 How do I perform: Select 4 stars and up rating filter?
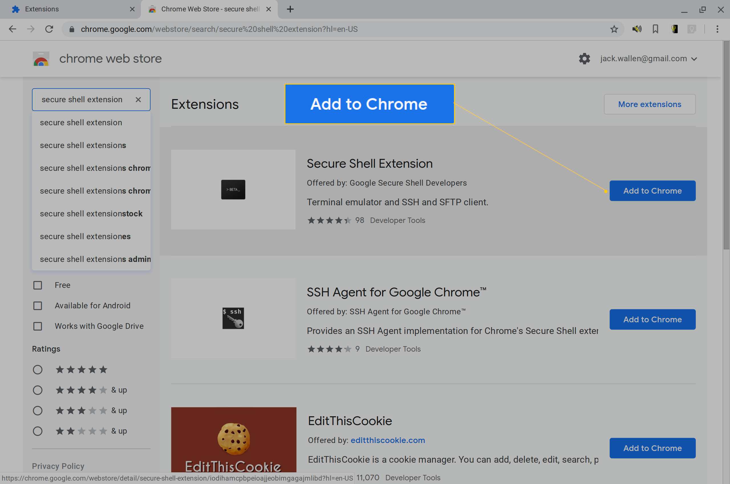click(x=37, y=390)
